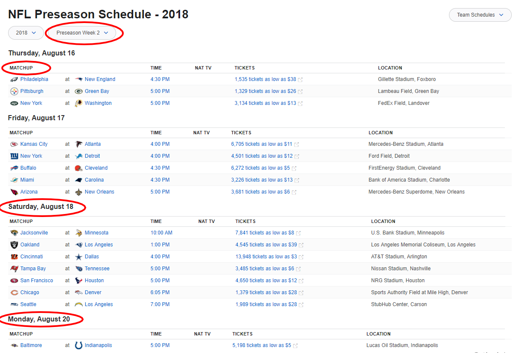This screenshot has height=353, width=516.
Task: Click the Tampa Bay Buccaneers logo
Action: coord(14,269)
